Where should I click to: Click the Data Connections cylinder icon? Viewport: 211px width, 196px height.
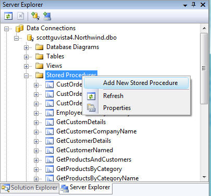tap(19, 28)
